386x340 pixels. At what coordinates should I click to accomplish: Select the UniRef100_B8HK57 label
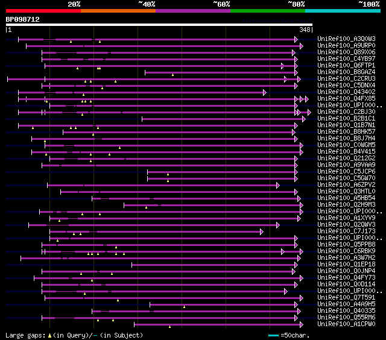(346, 132)
